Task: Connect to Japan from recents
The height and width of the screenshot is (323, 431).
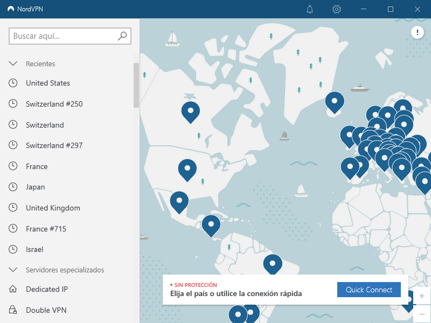Action: 36,187
